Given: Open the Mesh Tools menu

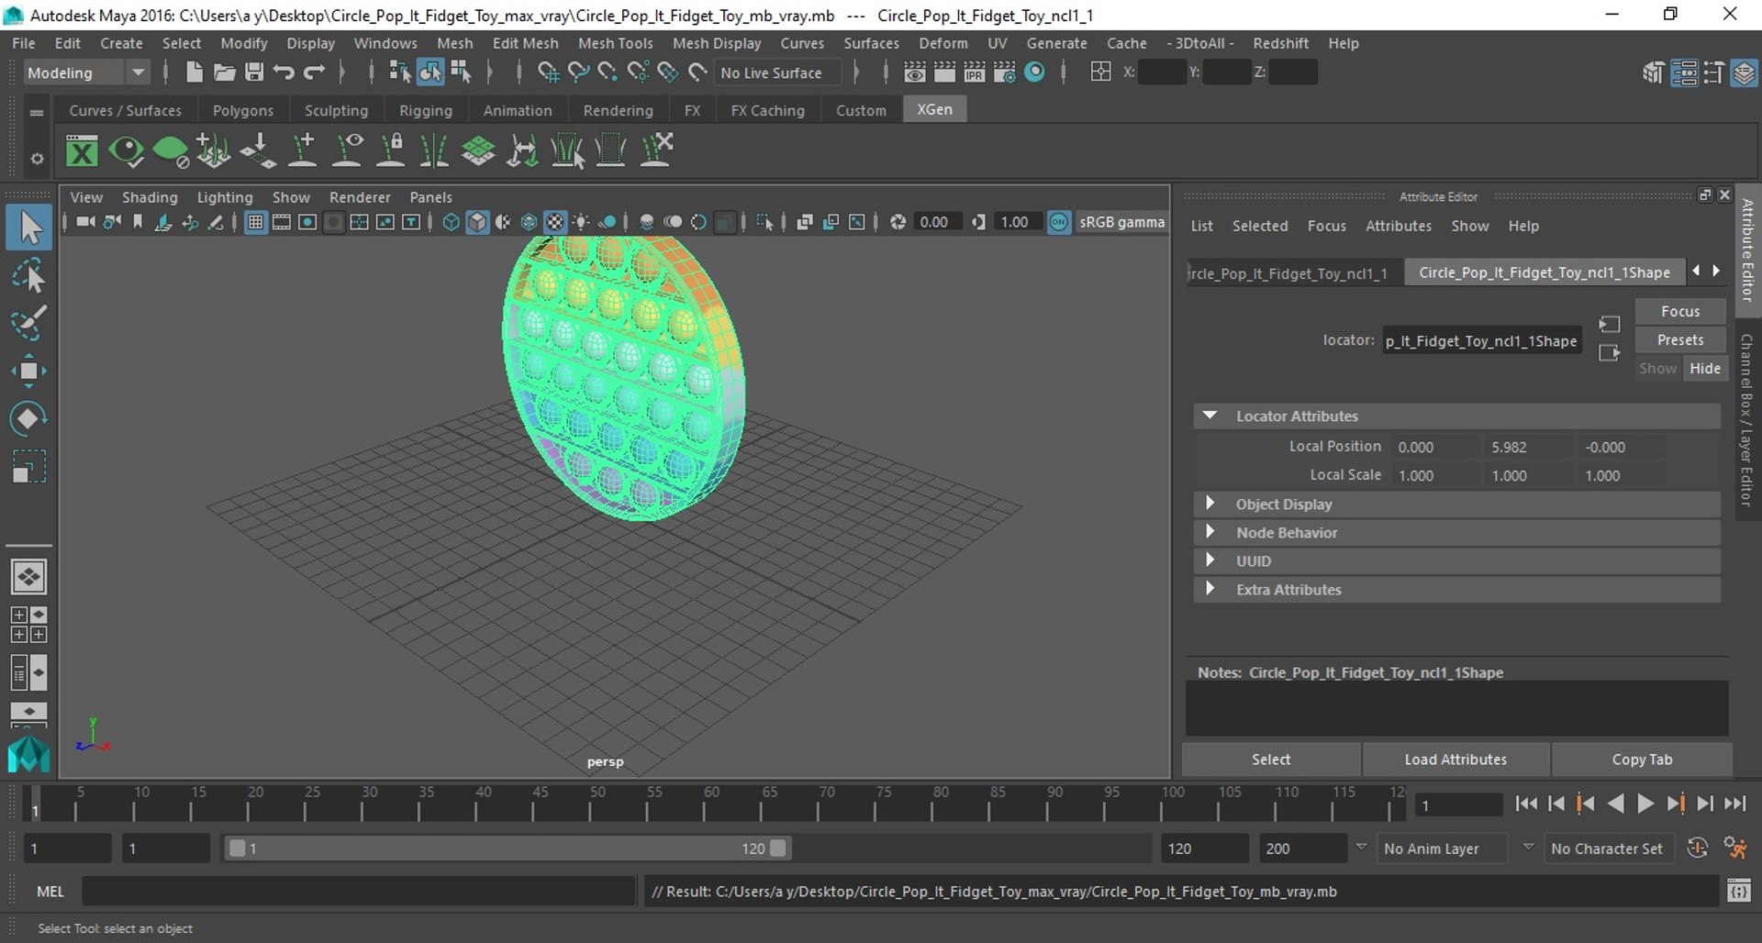Looking at the screenshot, I should point(615,43).
